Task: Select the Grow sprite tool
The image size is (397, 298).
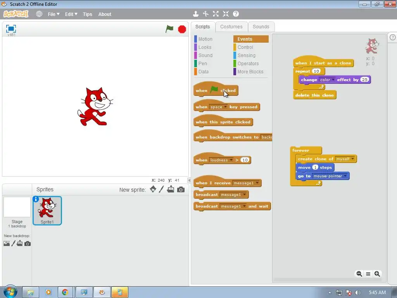Action: coord(216,14)
